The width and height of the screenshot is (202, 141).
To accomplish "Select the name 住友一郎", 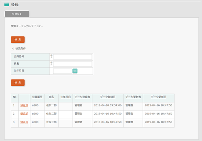I will point(51,105).
